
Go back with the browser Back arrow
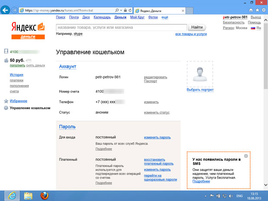[5, 10]
